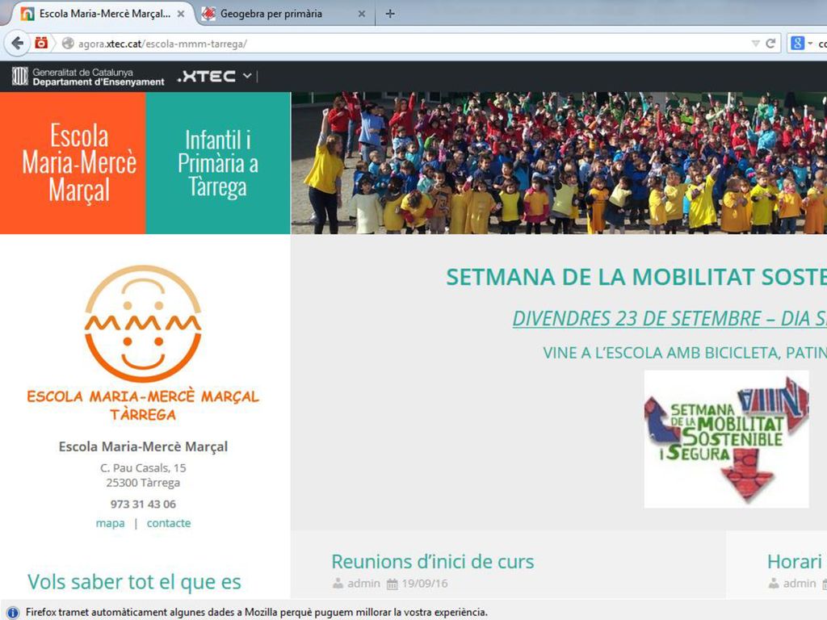This screenshot has width=827, height=620.
Task: Click the Generalitat de Catalunya logo
Action: (x=88, y=77)
